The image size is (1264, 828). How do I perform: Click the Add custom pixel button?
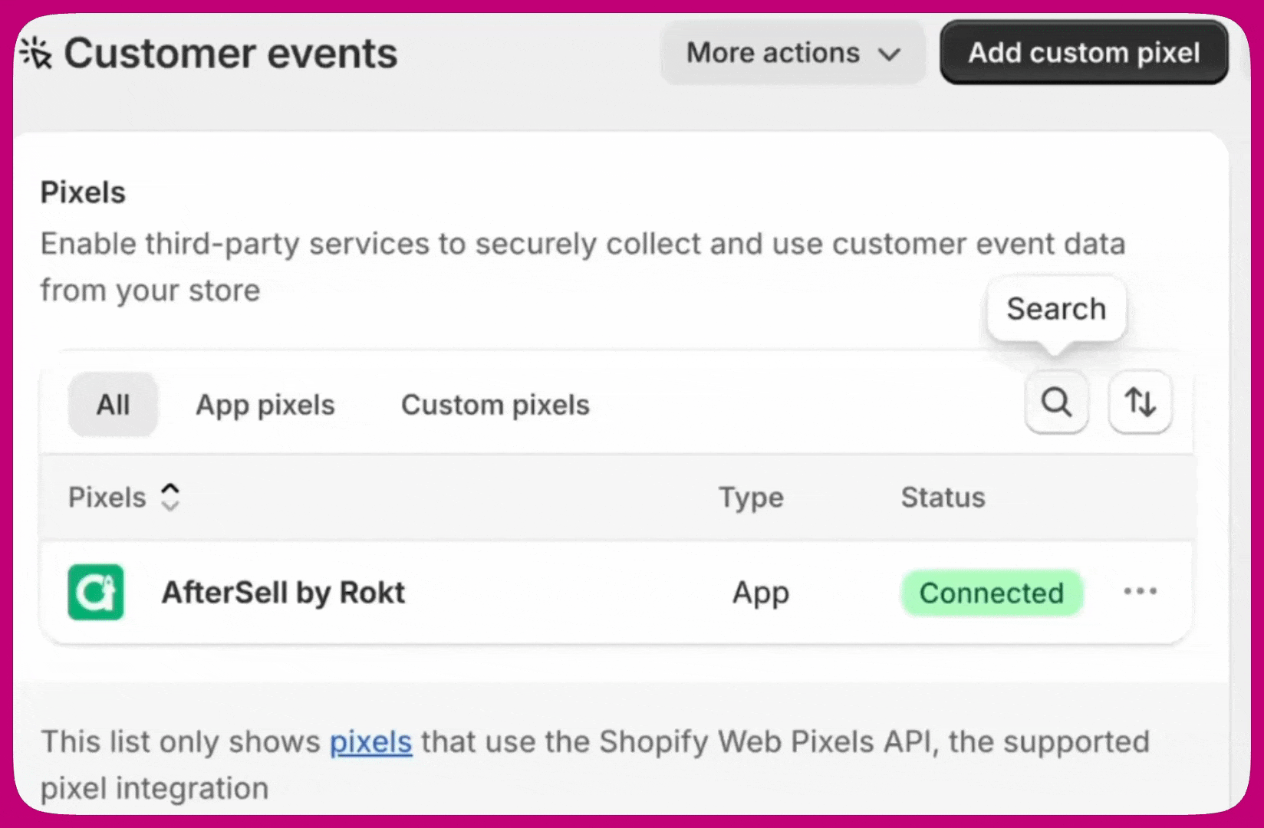[x=1083, y=53]
